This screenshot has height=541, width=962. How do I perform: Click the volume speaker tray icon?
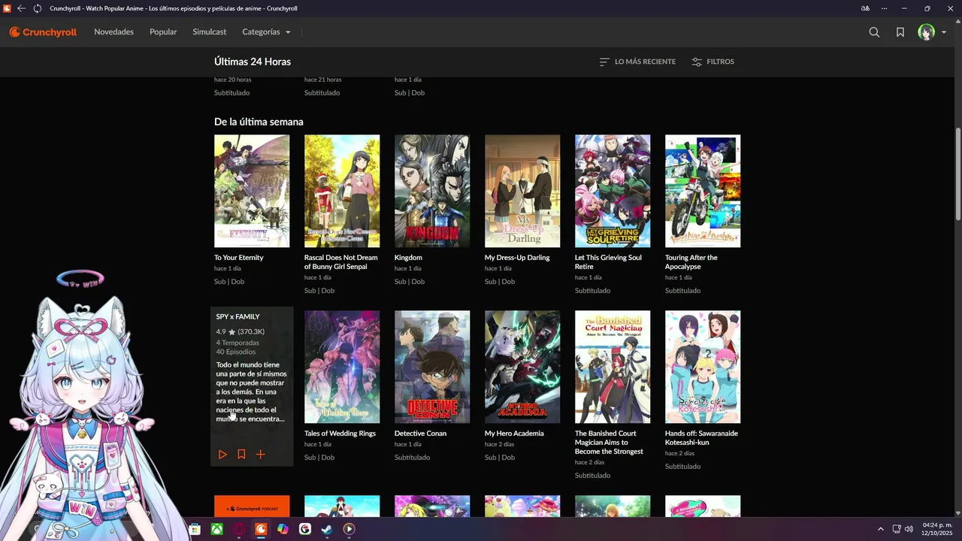point(909,529)
